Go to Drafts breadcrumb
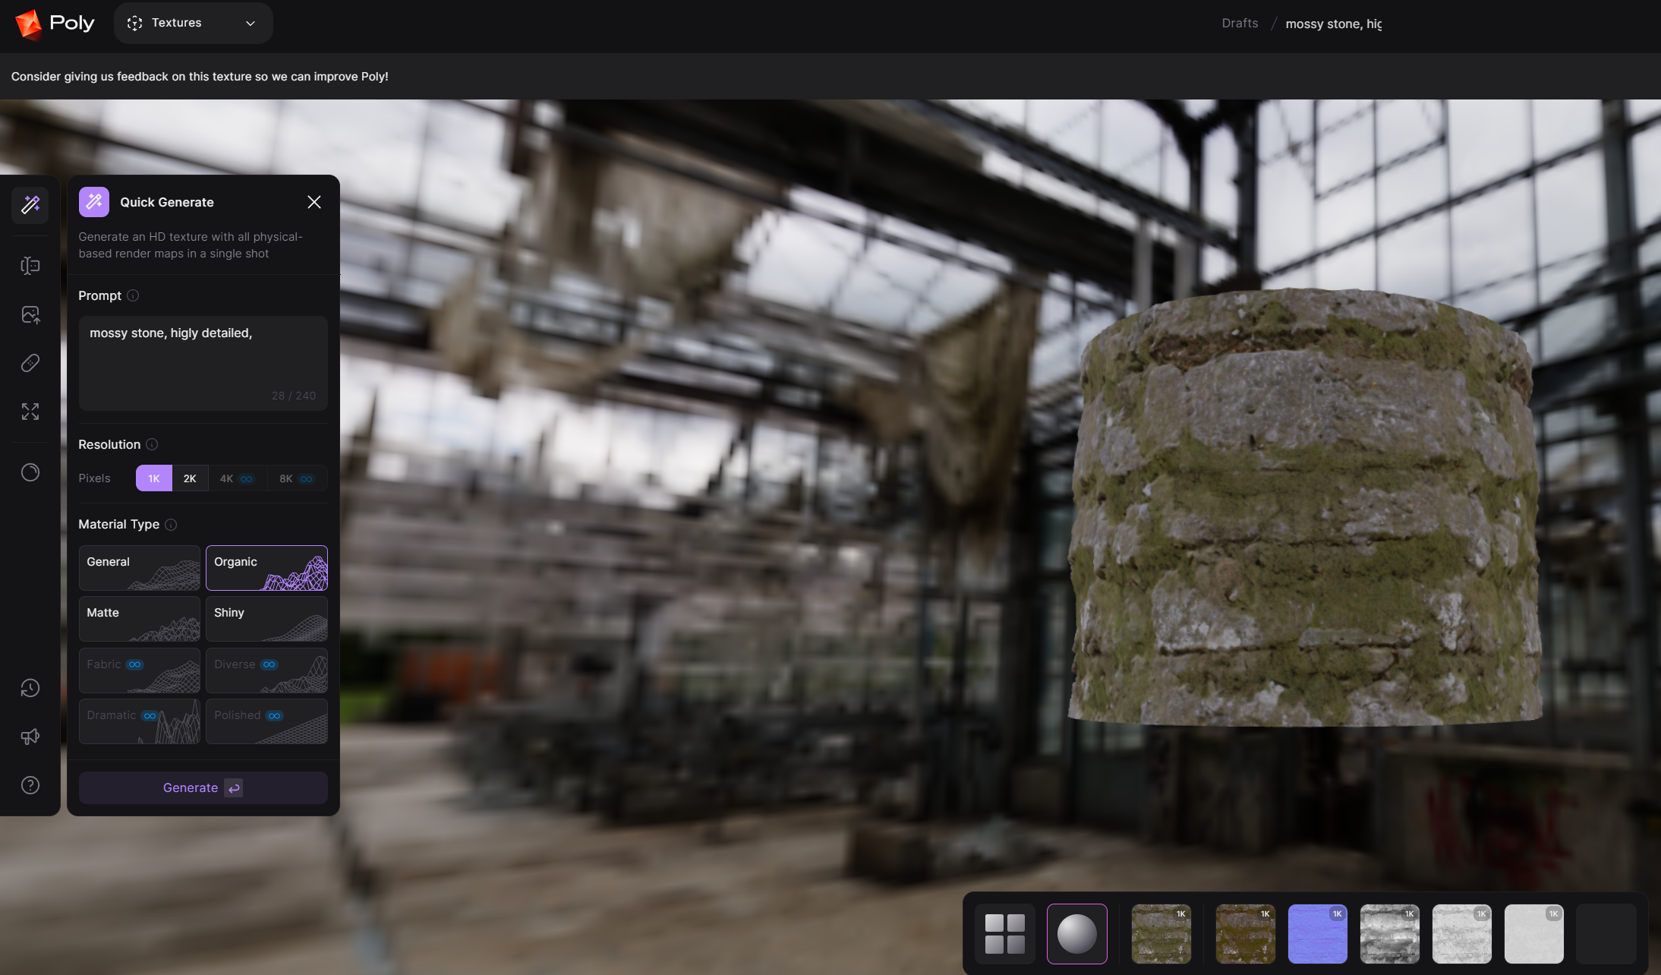Viewport: 1661px width, 975px height. [x=1239, y=24]
